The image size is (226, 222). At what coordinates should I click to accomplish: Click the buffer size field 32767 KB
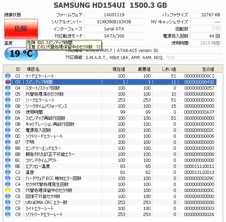[x=206, y=15]
